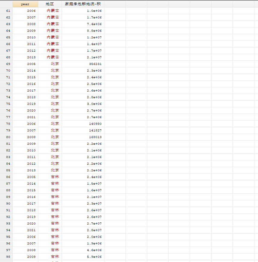Click the 1.4e+07 value in row 66
Screen dimensions: 258x262
94,44
